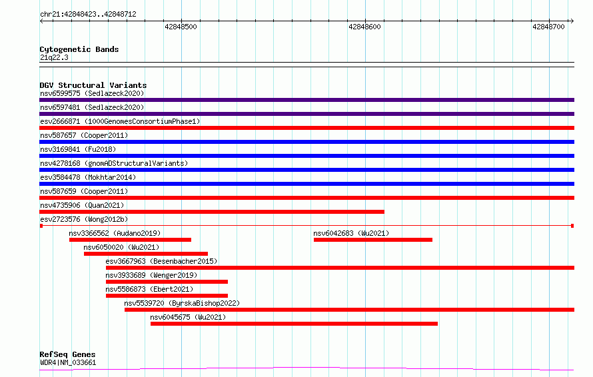
Task: Click the purple bar under nsv6599575
Action: pos(306,100)
